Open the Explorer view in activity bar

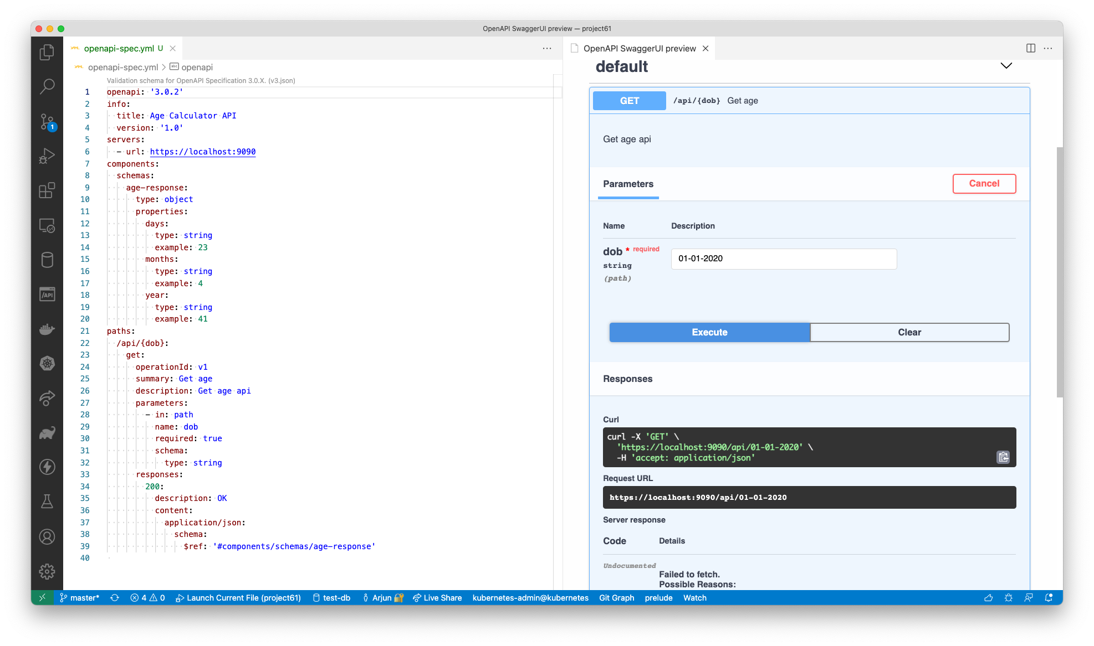47,52
